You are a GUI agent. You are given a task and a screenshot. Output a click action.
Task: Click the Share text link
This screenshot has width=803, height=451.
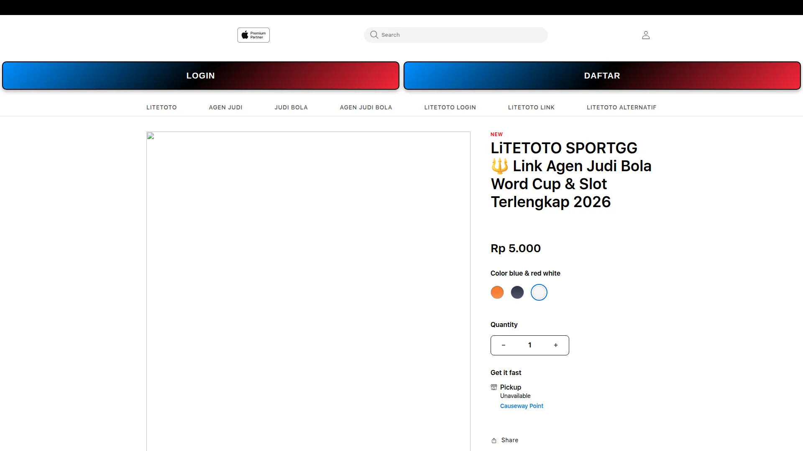tap(510, 440)
